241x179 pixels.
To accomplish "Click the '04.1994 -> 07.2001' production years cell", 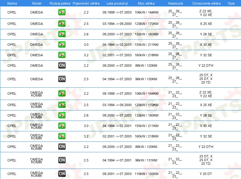I will [117, 160].
